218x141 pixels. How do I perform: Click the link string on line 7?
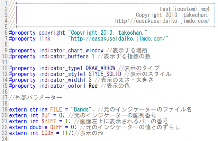118,39
